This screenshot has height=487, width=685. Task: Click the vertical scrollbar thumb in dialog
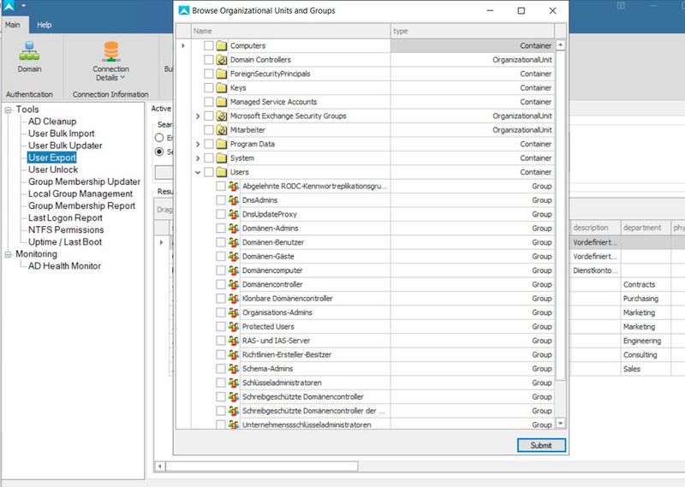(561, 215)
